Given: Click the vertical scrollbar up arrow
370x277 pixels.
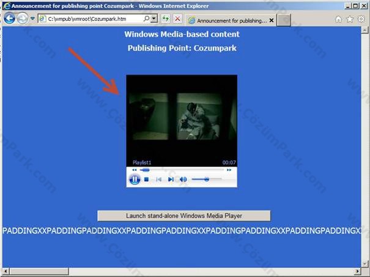Looking at the screenshot, I should [364, 30].
